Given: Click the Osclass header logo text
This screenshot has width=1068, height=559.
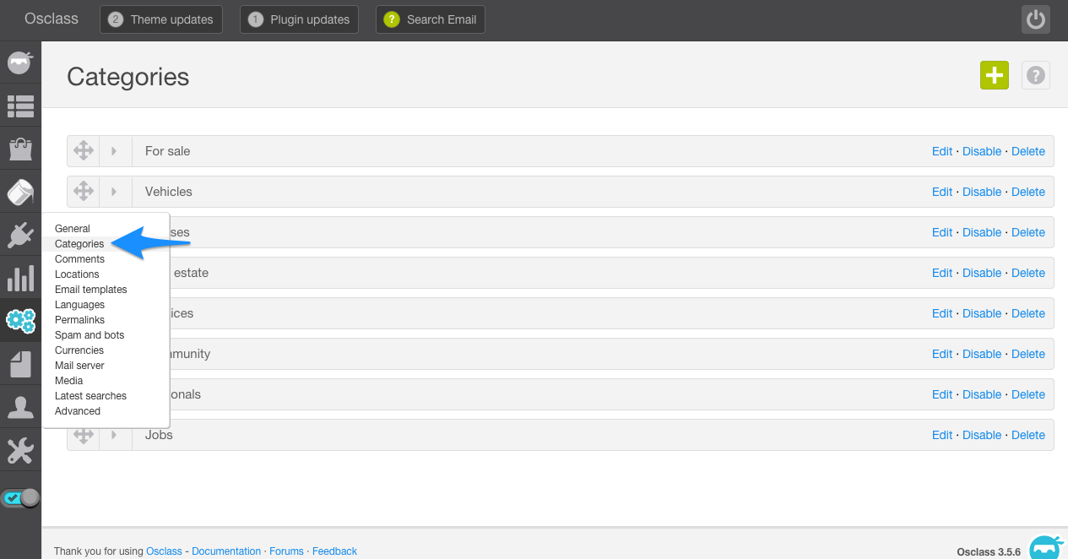Looking at the screenshot, I should [52, 19].
